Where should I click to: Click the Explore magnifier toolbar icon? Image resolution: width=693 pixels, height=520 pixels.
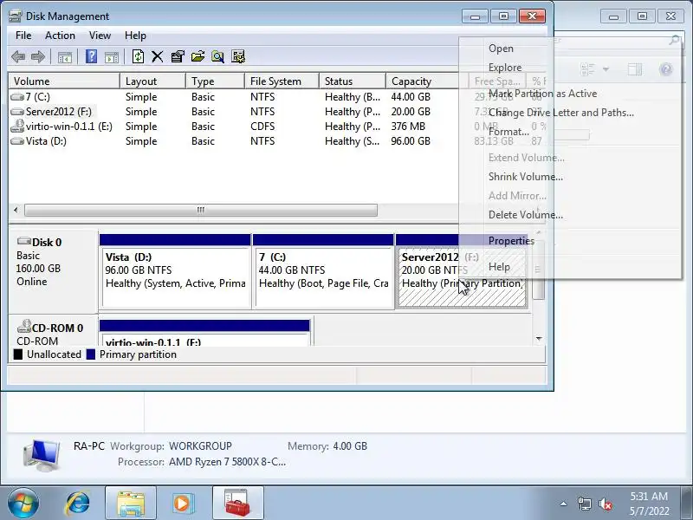click(217, 56)
